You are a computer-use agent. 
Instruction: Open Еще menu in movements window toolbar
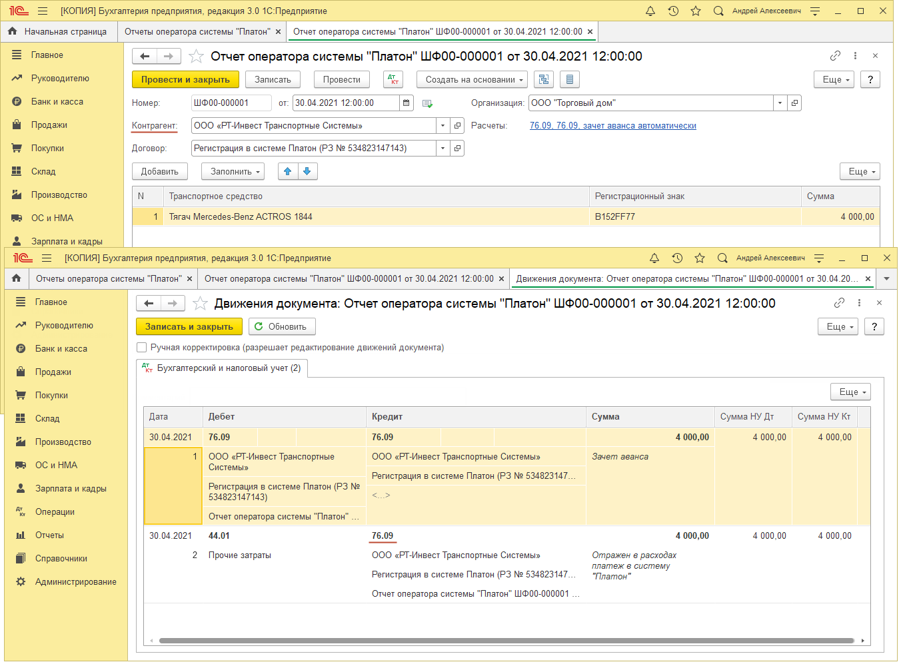pyautogui.click(x=838, y=326)
